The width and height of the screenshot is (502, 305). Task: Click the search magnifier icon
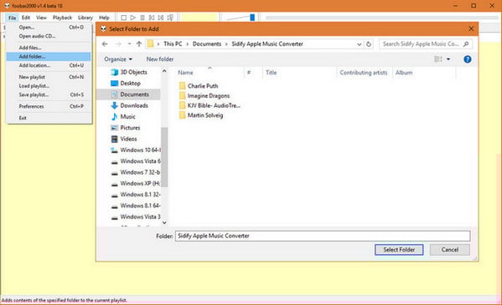(x=466, y=43)
